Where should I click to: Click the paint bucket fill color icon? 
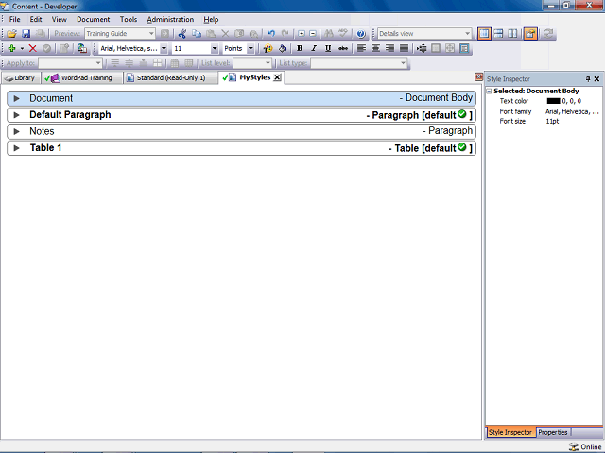point(283,48)
